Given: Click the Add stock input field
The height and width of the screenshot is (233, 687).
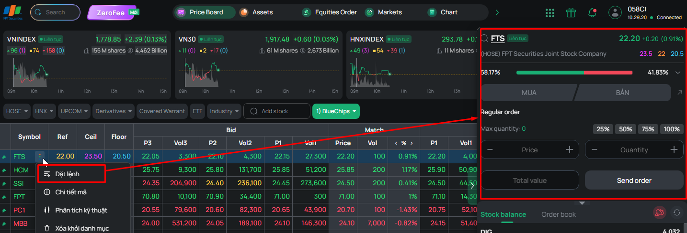Looking at the screenshot, I should coord(277,111).
